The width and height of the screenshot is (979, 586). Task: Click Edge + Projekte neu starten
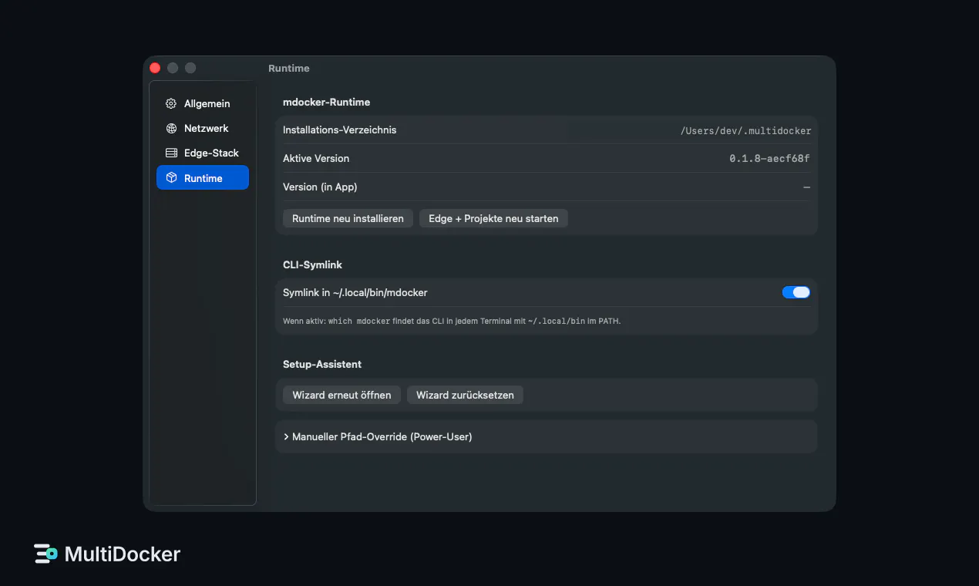[493, 218]
